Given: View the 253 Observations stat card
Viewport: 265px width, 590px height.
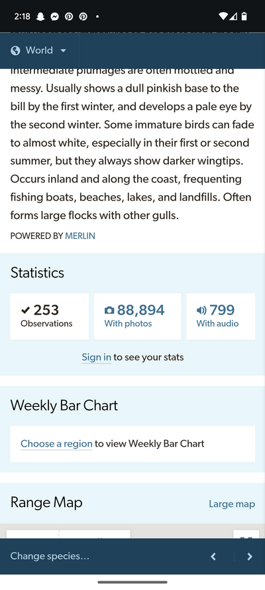Looking at the screenshot, I should pos(50,316).
